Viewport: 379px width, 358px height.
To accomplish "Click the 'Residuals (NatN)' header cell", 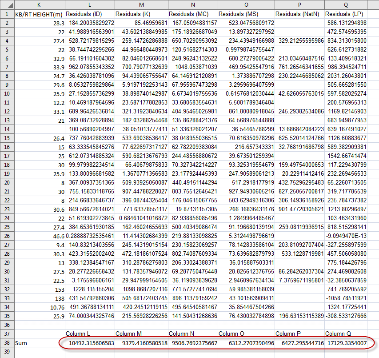I will pos(299,14).
